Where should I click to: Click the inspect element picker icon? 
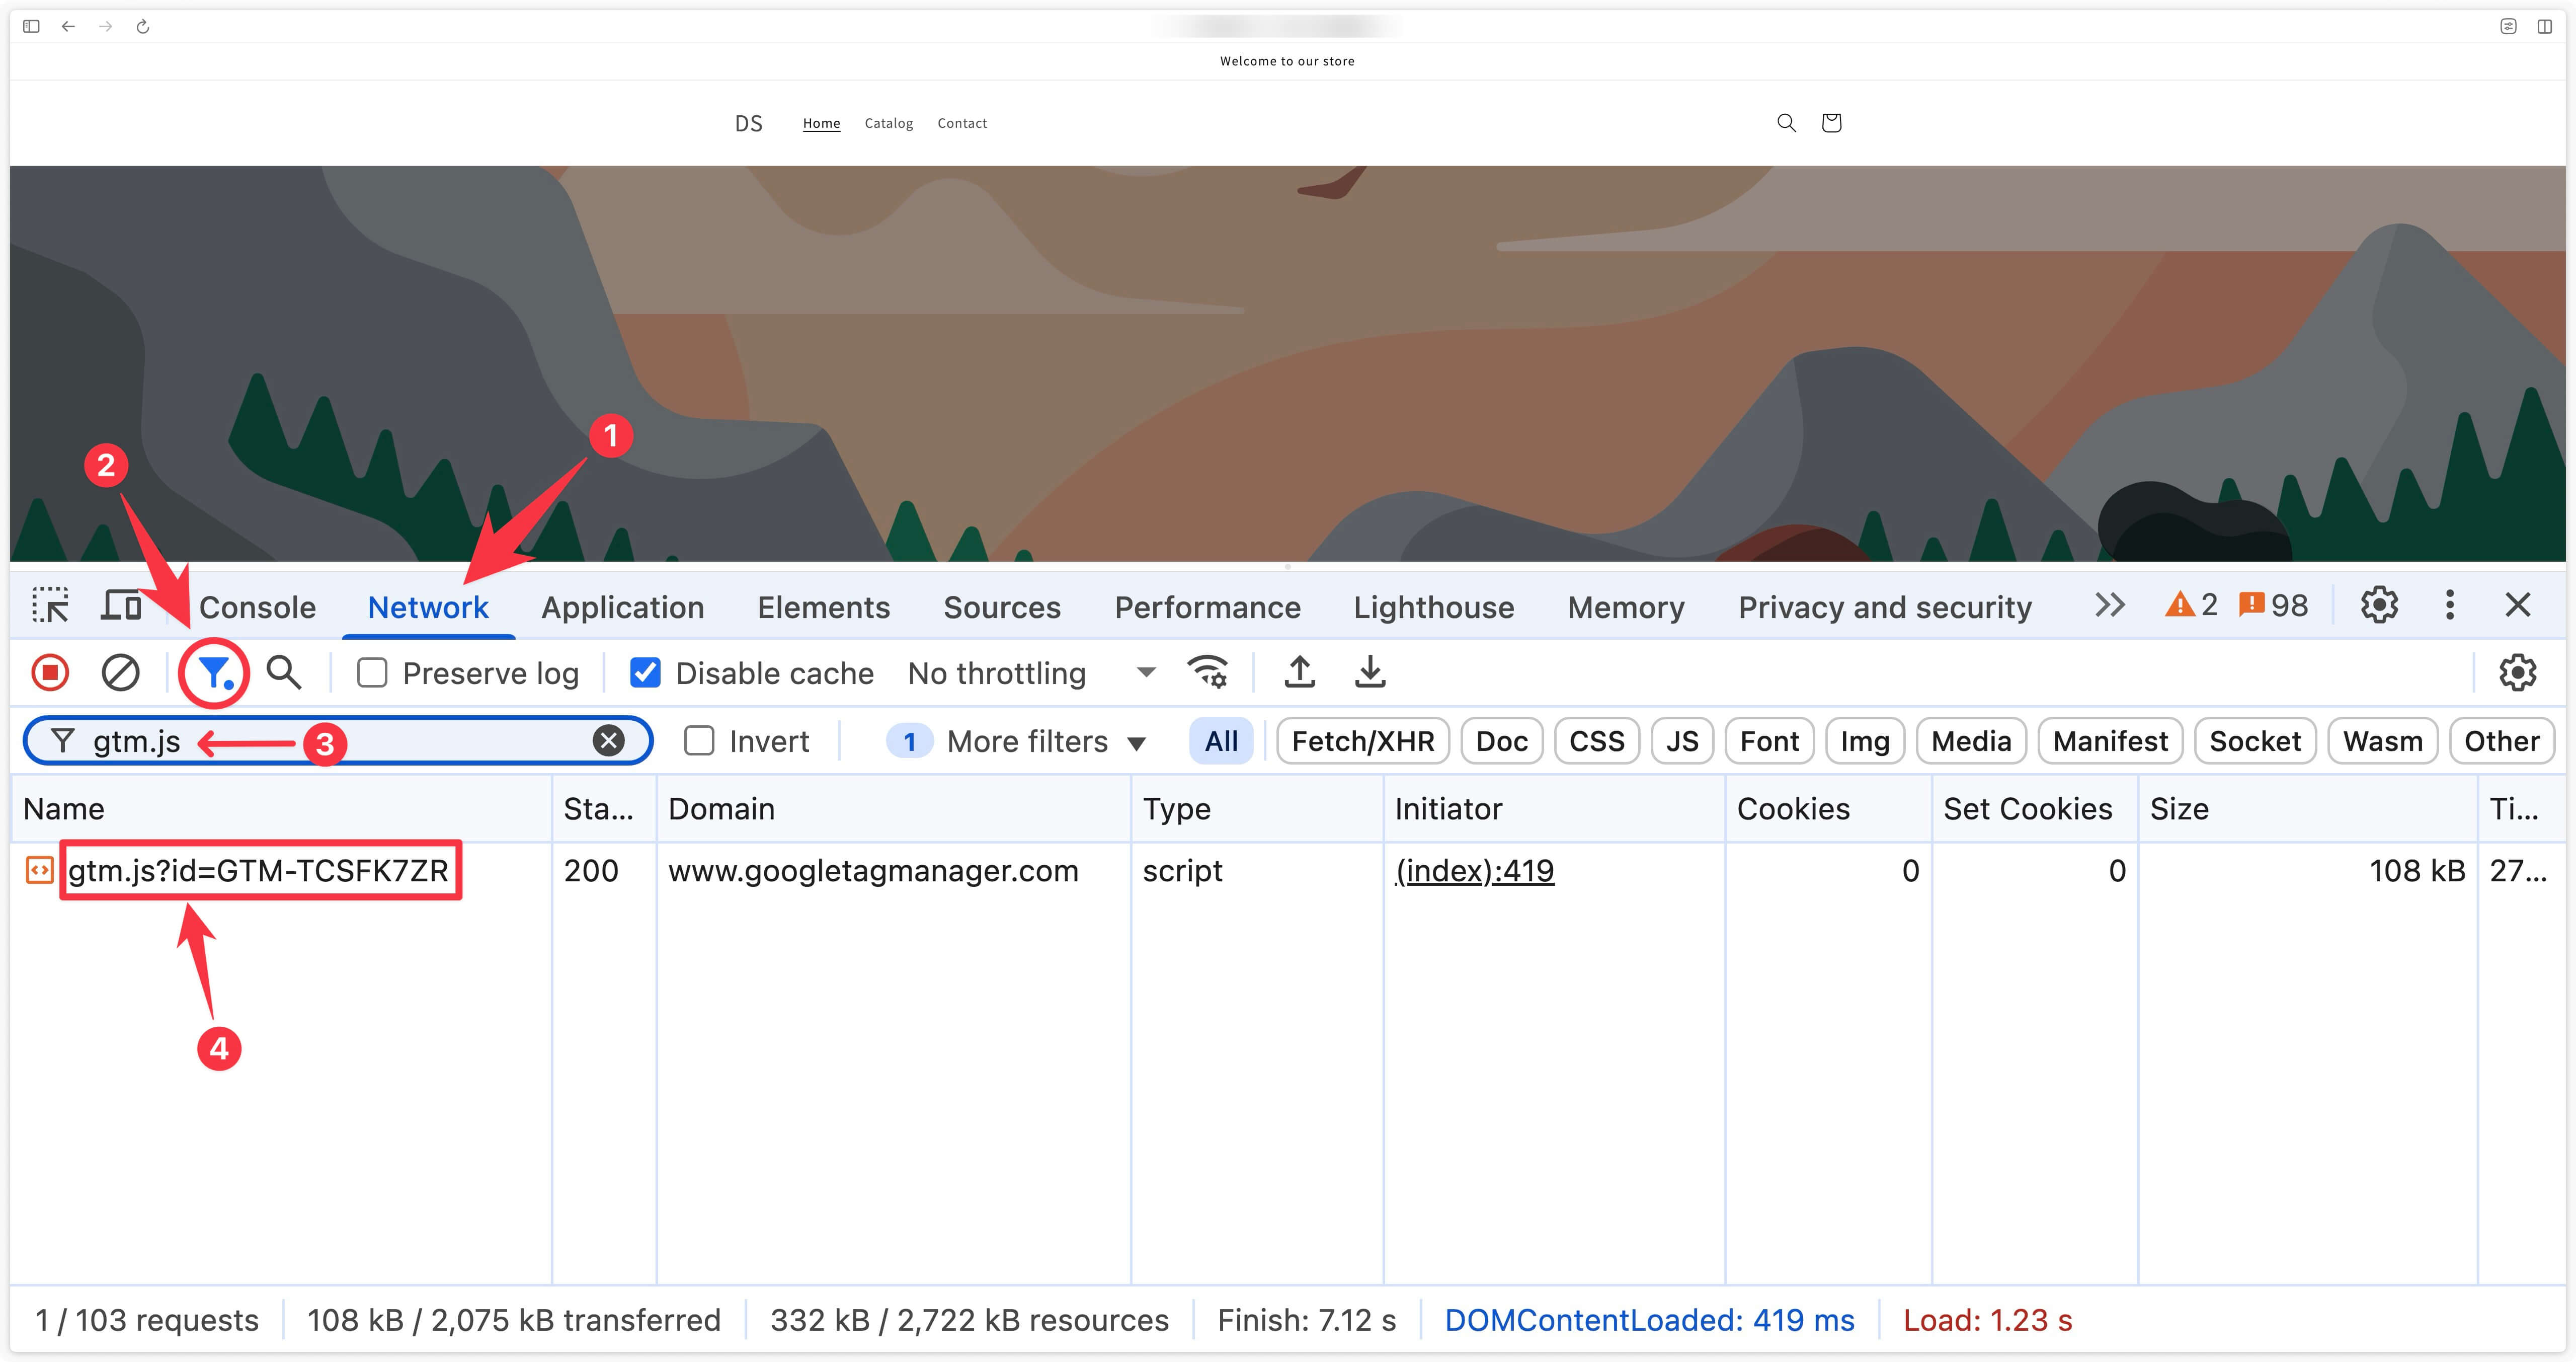pyautogui.click(x=50, y=606)
